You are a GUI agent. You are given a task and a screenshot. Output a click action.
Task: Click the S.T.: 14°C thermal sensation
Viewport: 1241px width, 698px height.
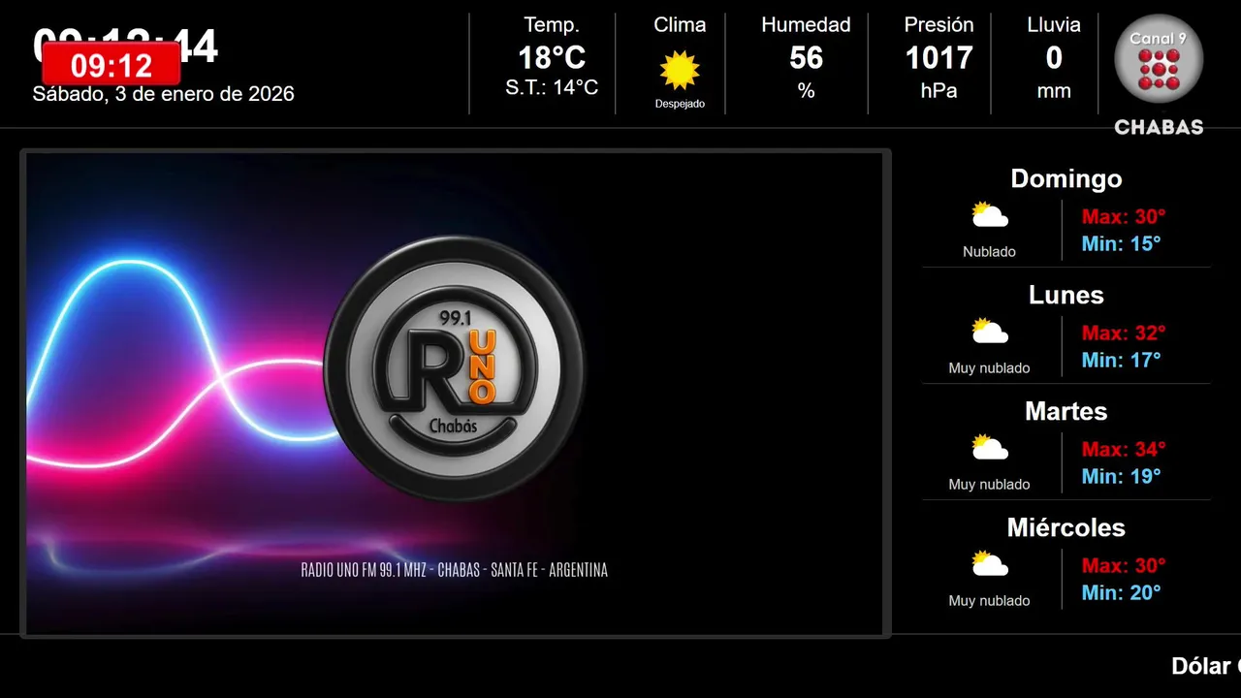552,87
